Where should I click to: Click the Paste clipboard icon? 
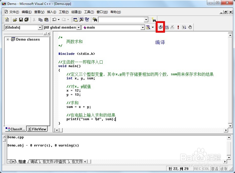[x=47, y=20]
